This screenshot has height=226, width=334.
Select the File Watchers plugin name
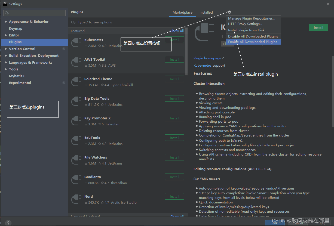coord(96,157)
